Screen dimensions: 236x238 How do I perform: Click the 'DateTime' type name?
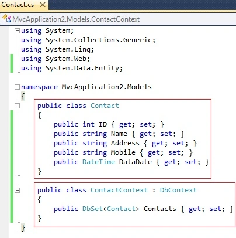pos(99,162)
